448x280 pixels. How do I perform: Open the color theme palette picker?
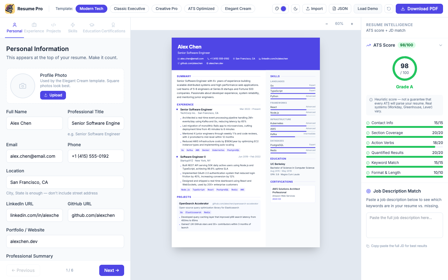pos(280,9)
